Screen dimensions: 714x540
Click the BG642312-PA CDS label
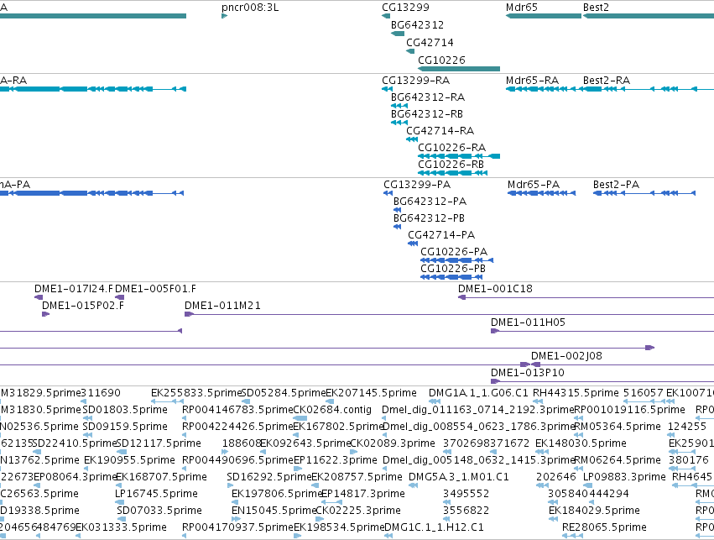430,202
